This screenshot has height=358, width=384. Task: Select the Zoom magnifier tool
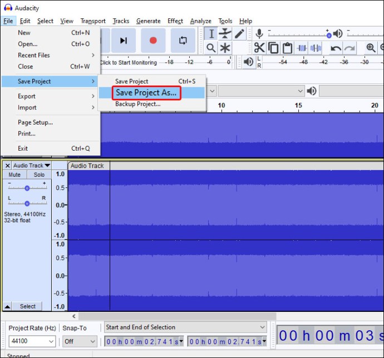[x=211, y=48]
